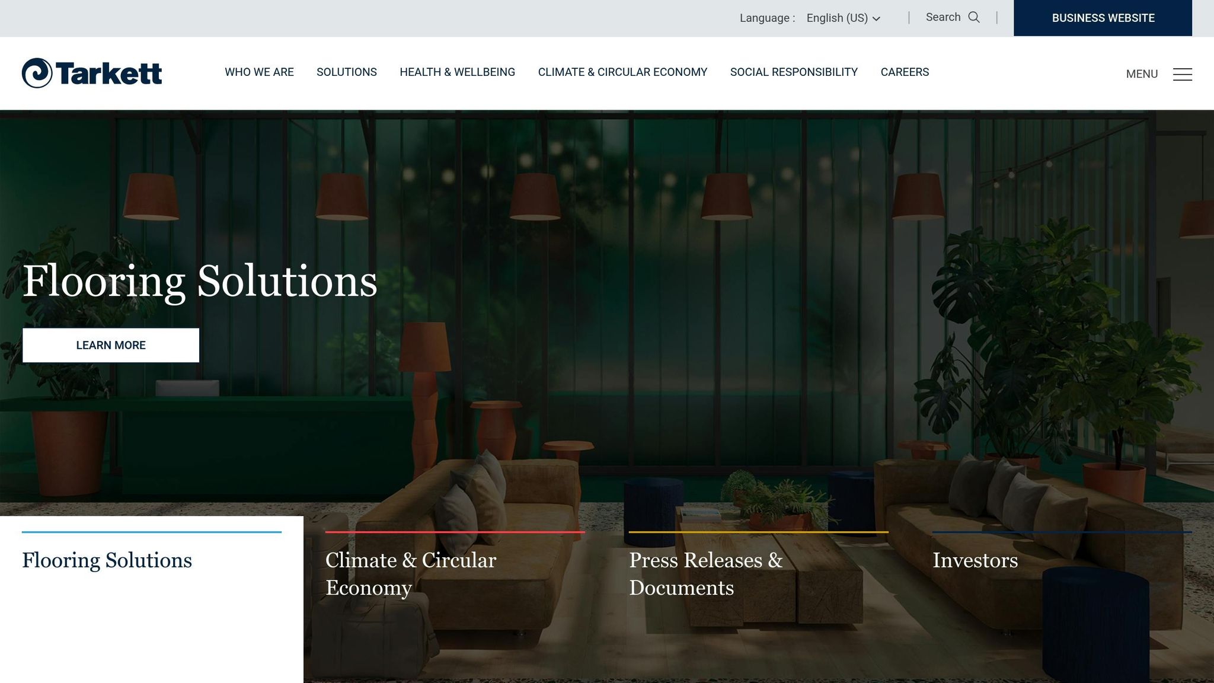Click the Business Website button
Screen dimensions: 1214x683
point(1103,18)
